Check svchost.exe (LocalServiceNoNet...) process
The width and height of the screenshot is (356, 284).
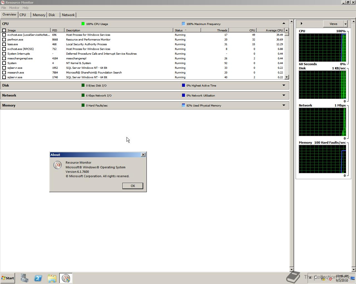[4, 35]
